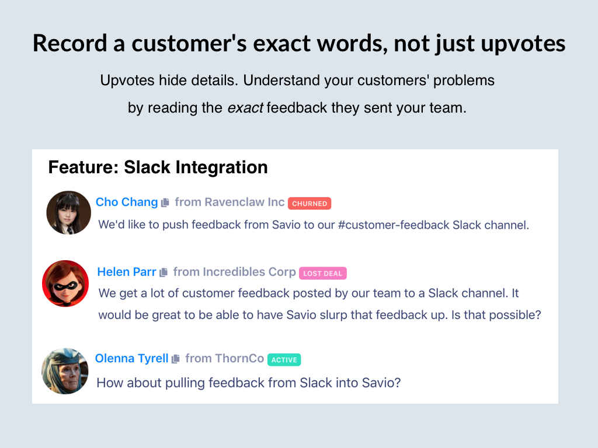
Task: Click the main headline about exact words
Action: tap(299, 43)
